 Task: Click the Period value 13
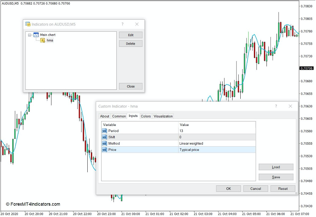(217, 131)
